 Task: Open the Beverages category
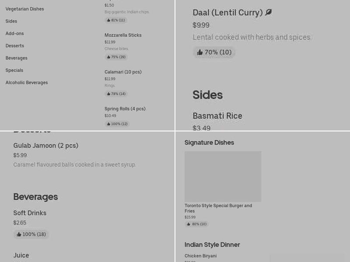16,58
